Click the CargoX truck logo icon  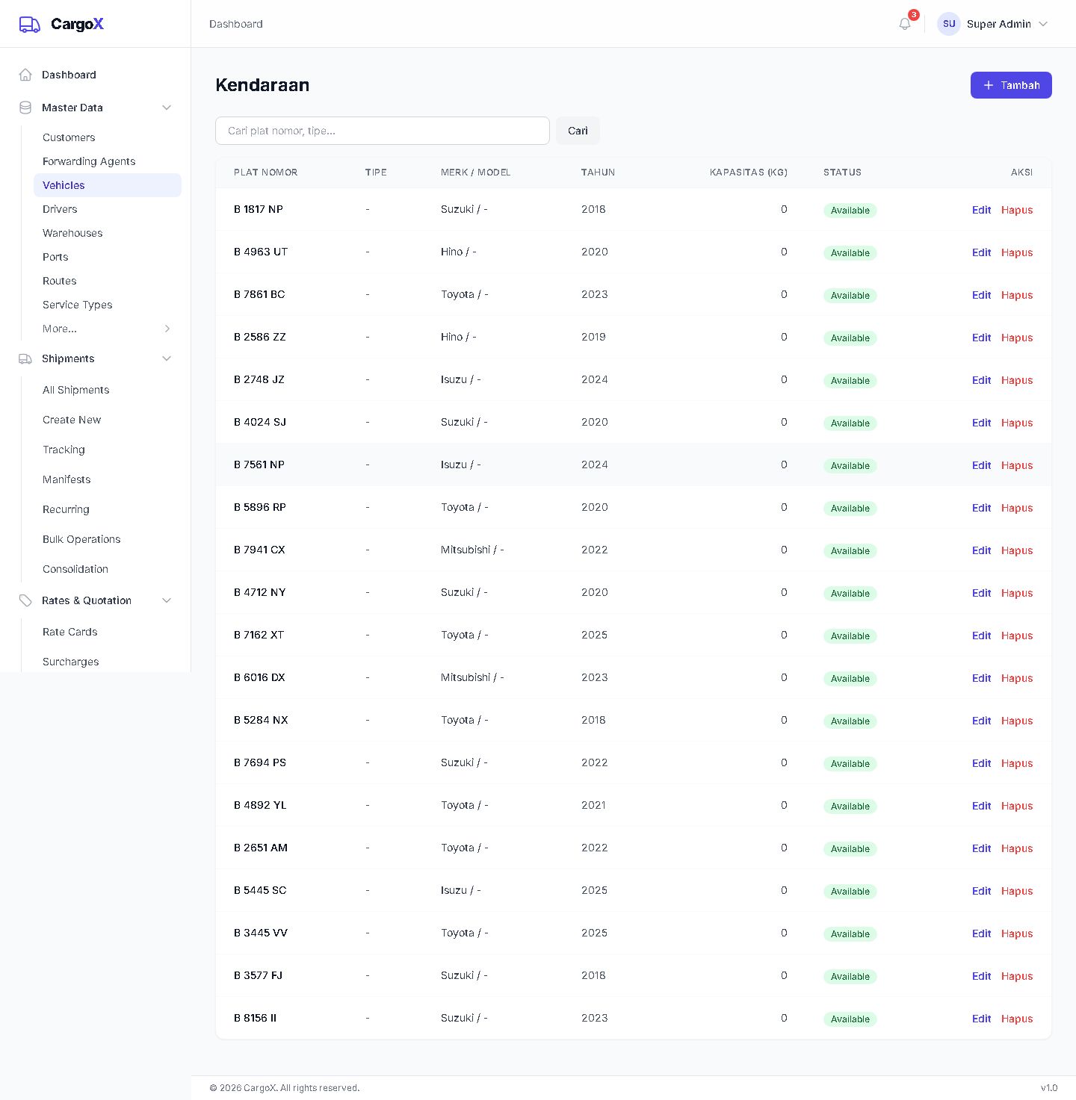29,25
